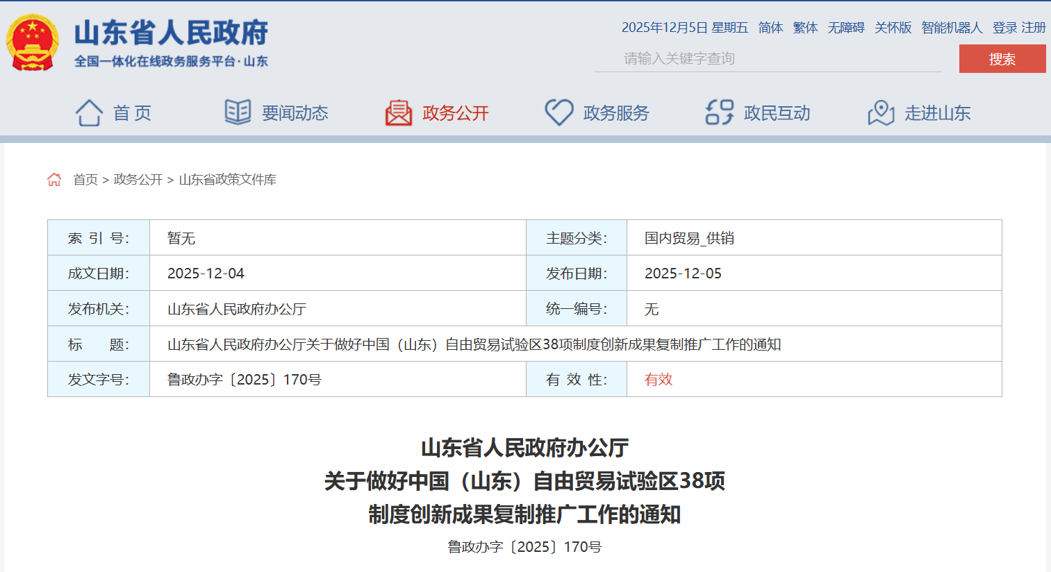Click the breadcrumb home icon

coord(53,178)
